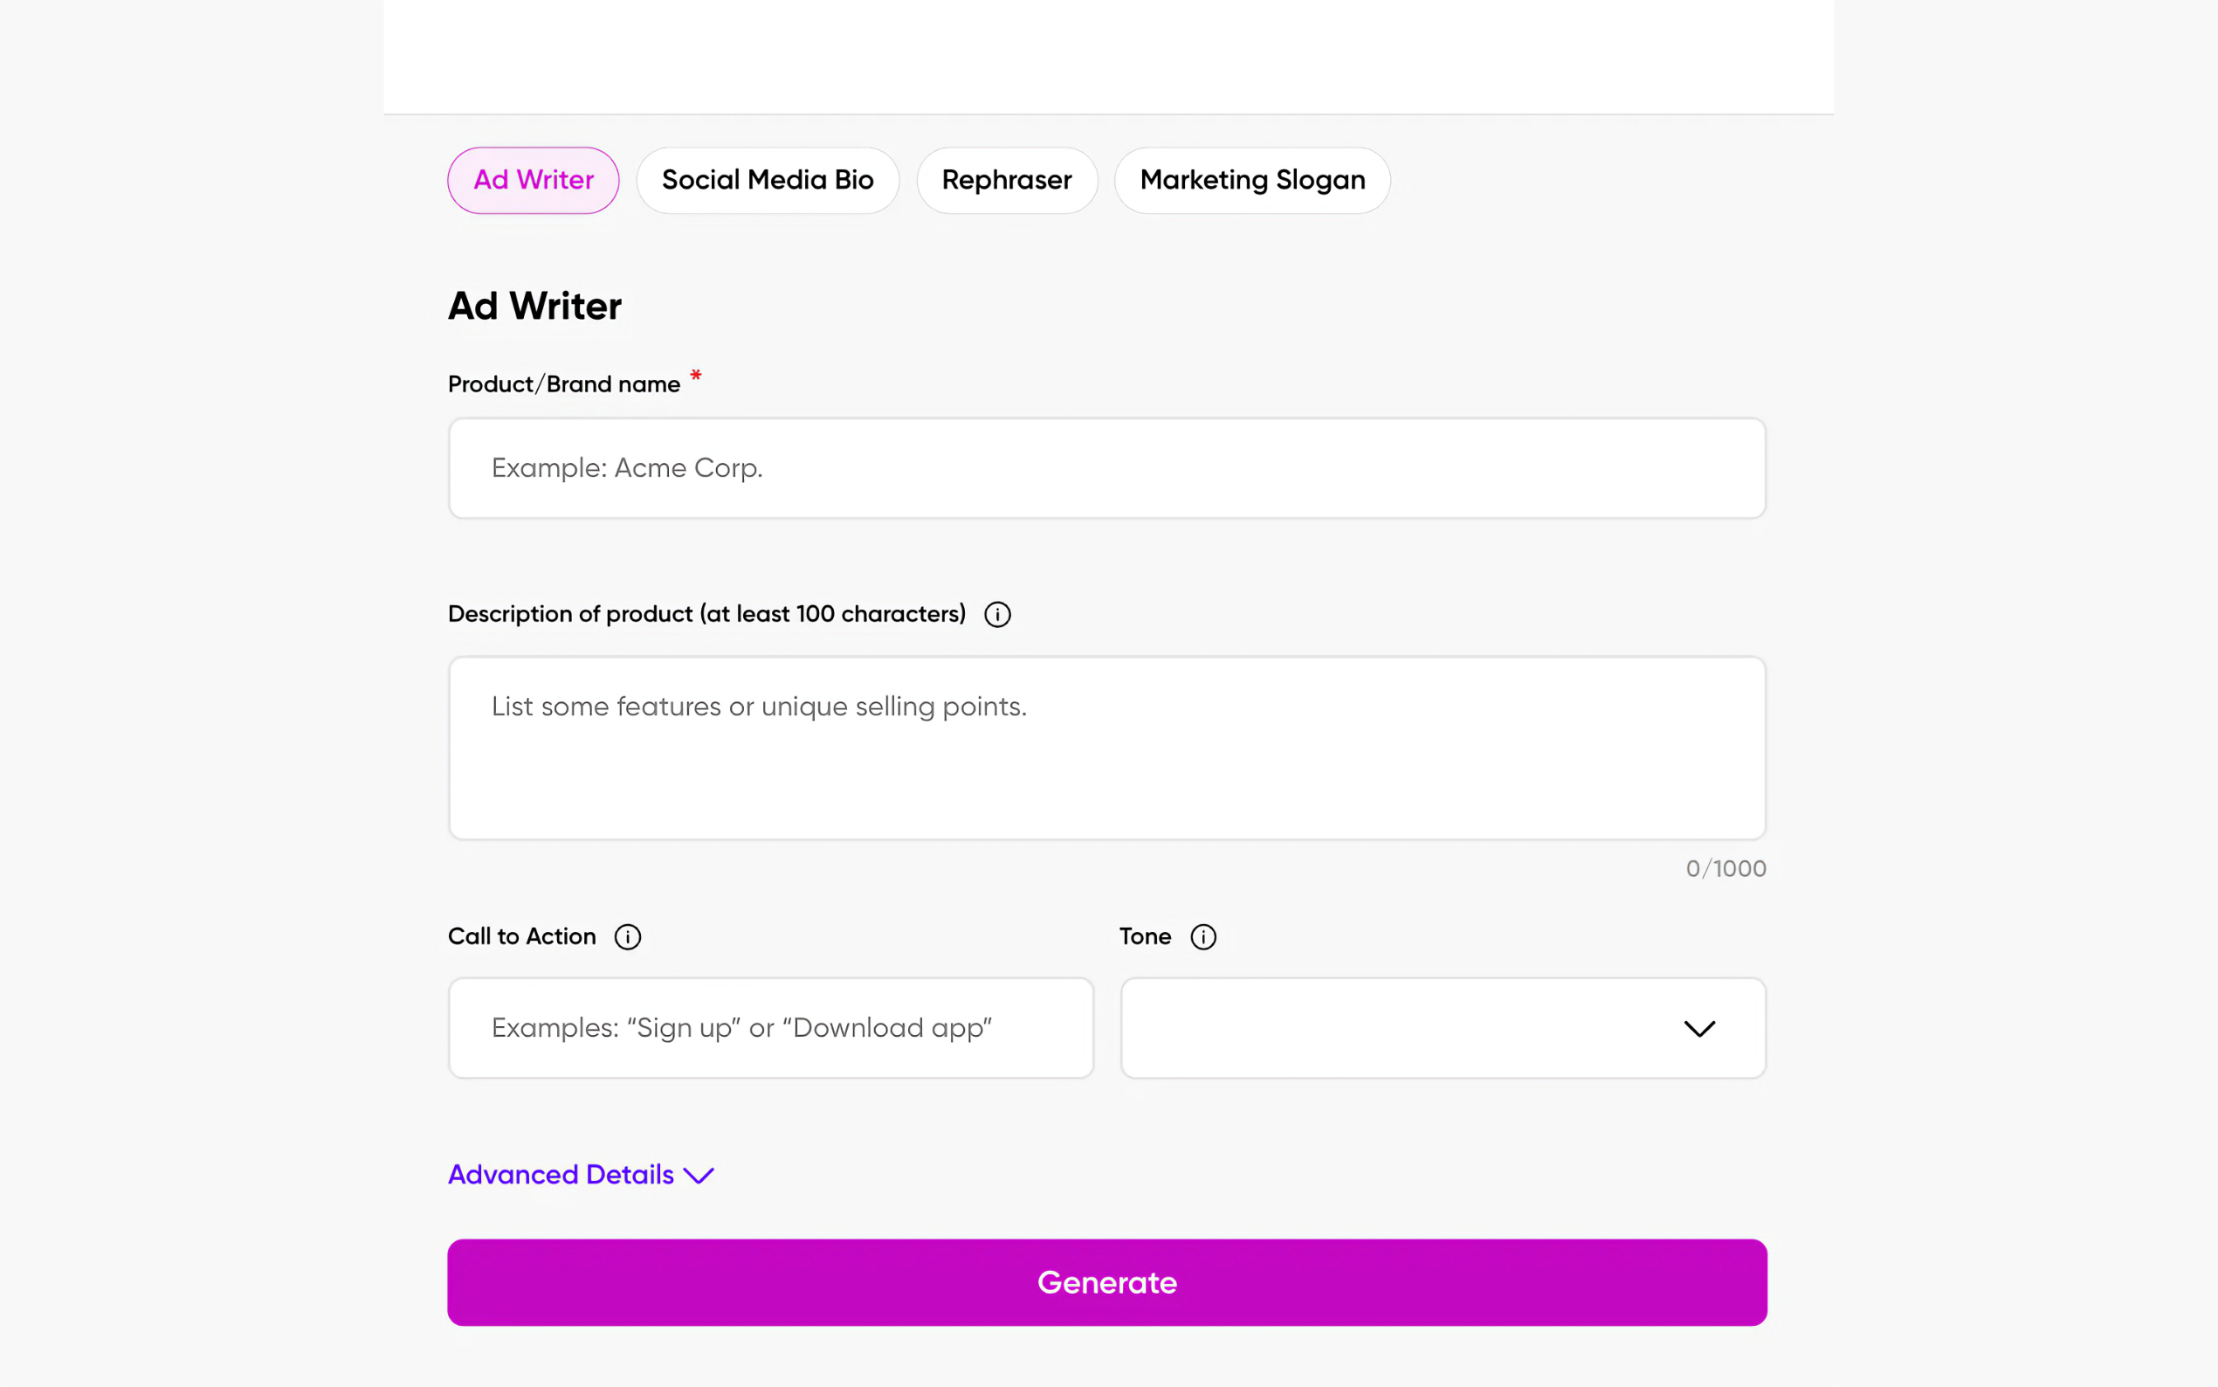The image size is (2218, 1387).
Task: Switch to the Social Media Bio tab
Action: 768,180
